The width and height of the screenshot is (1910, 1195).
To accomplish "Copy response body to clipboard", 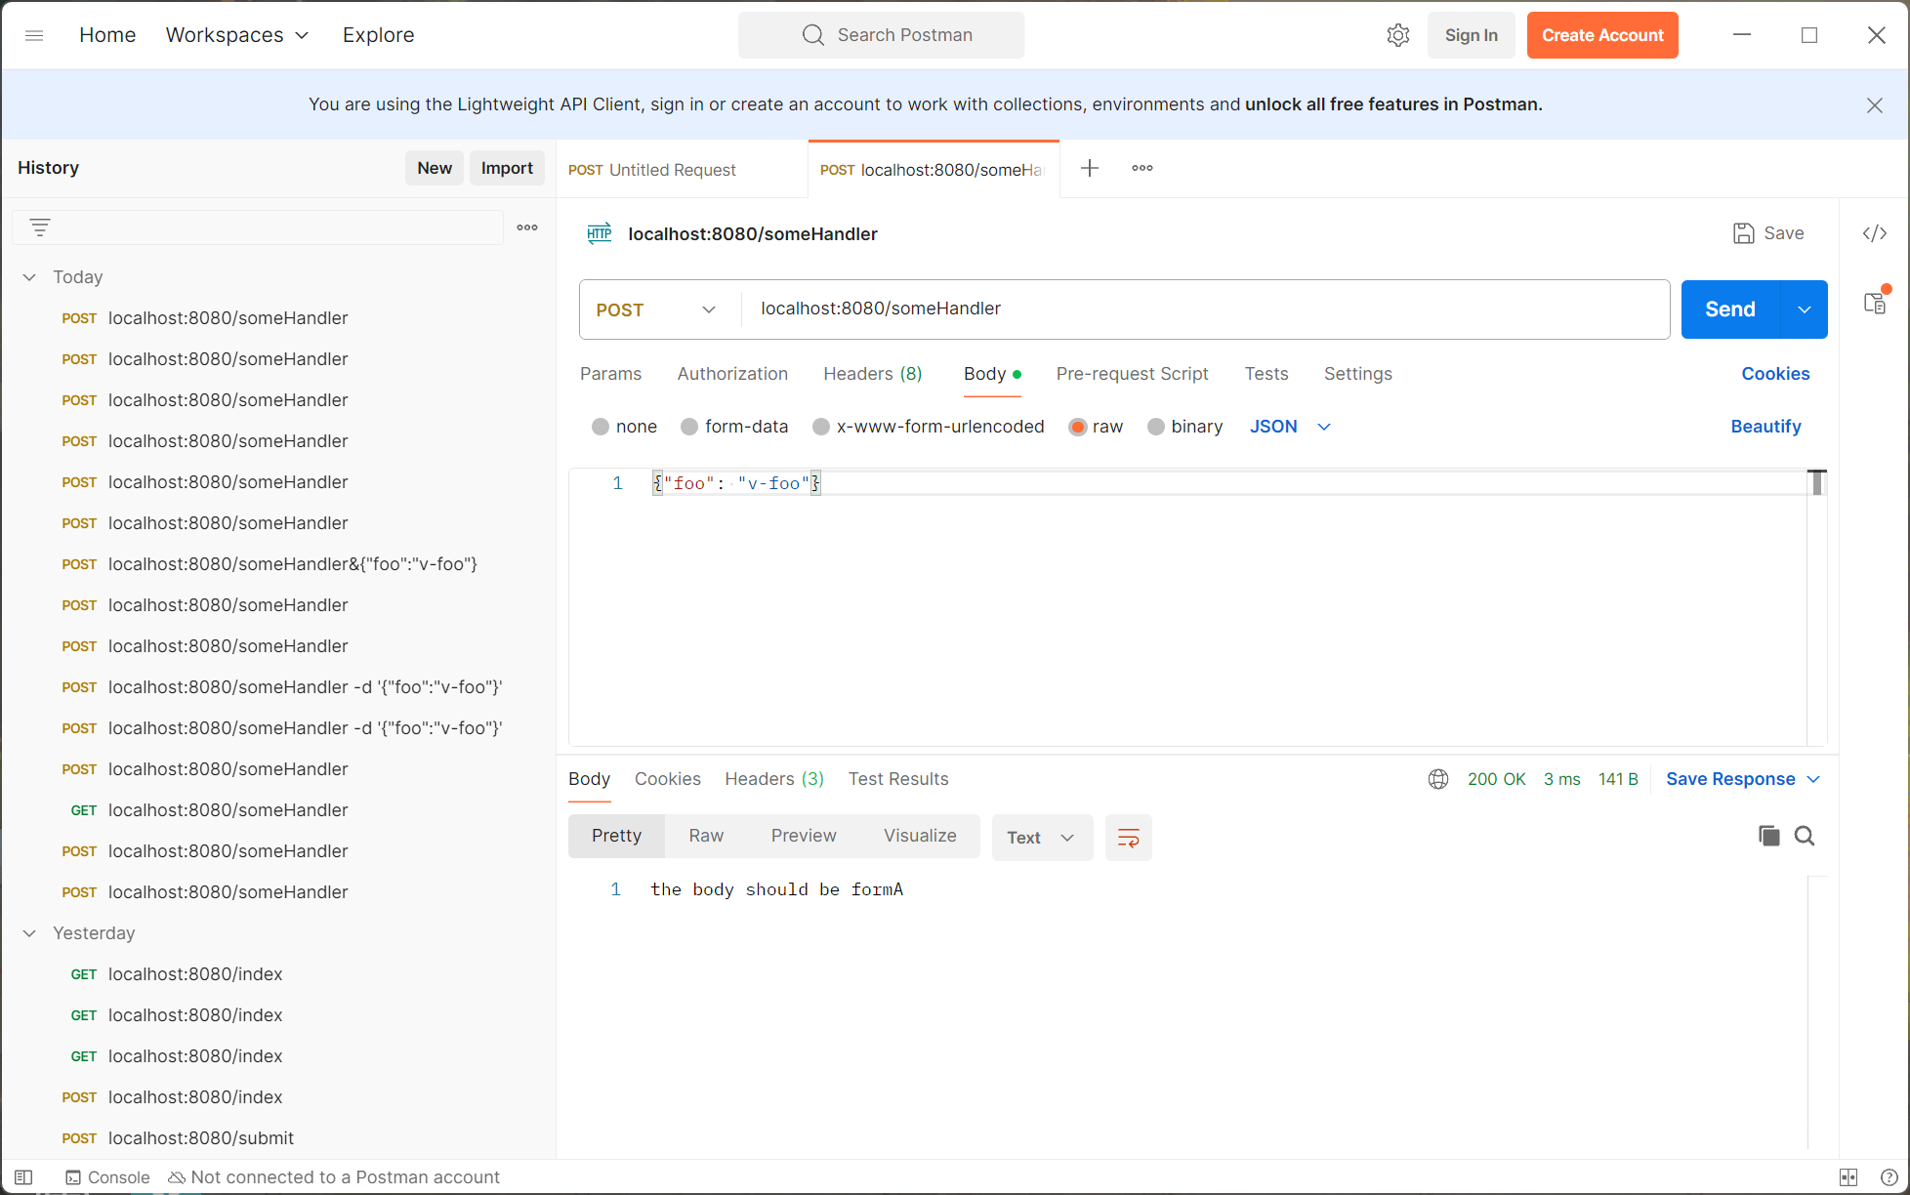I will coord(1769,836).
